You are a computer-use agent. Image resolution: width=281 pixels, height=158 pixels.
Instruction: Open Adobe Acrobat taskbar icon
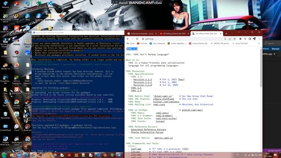(69, 155)
